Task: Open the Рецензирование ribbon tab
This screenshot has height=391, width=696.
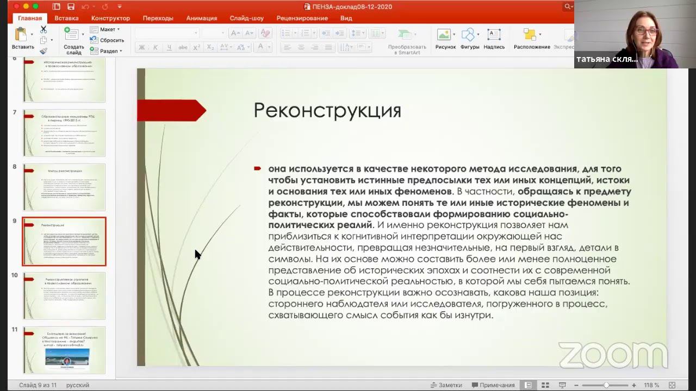Action: pyautogui.click(x=302, y=18)
